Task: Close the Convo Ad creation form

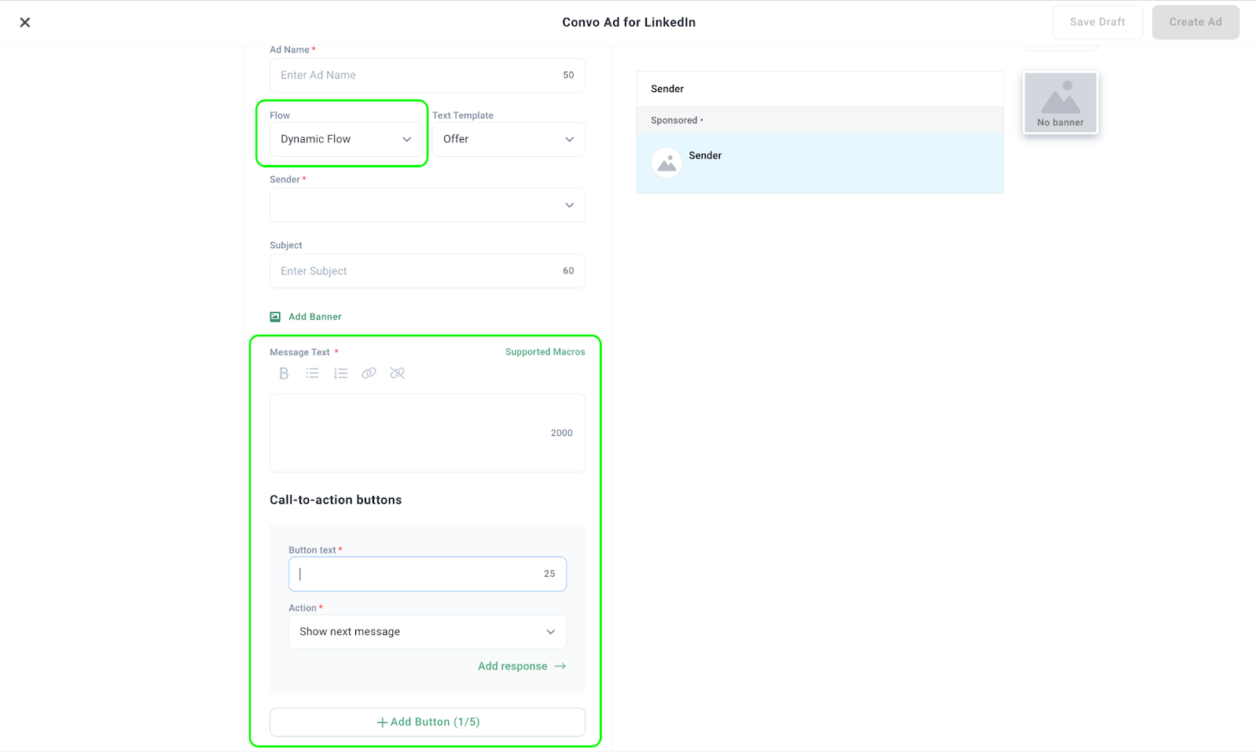Action: pyautogui.click(x=25, y=22)
